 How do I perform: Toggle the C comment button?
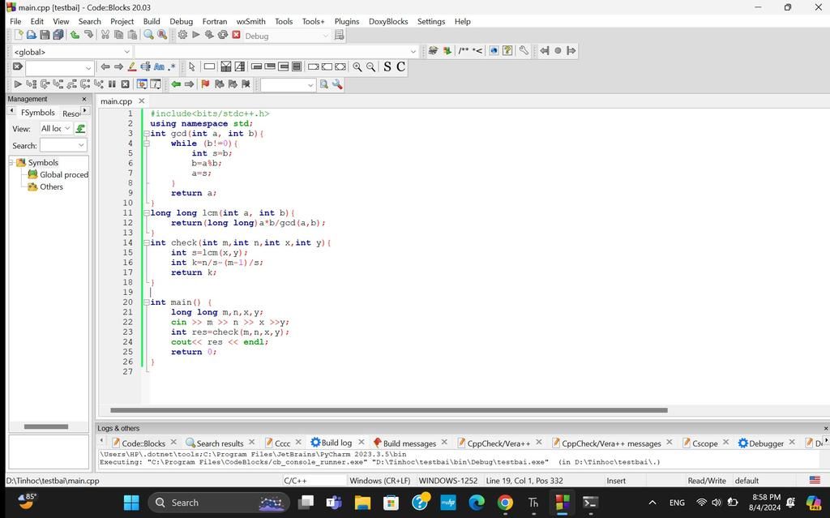pos(400,66)
